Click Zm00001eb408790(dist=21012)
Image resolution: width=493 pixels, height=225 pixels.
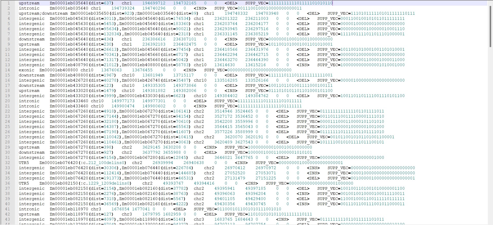point(84,65)
